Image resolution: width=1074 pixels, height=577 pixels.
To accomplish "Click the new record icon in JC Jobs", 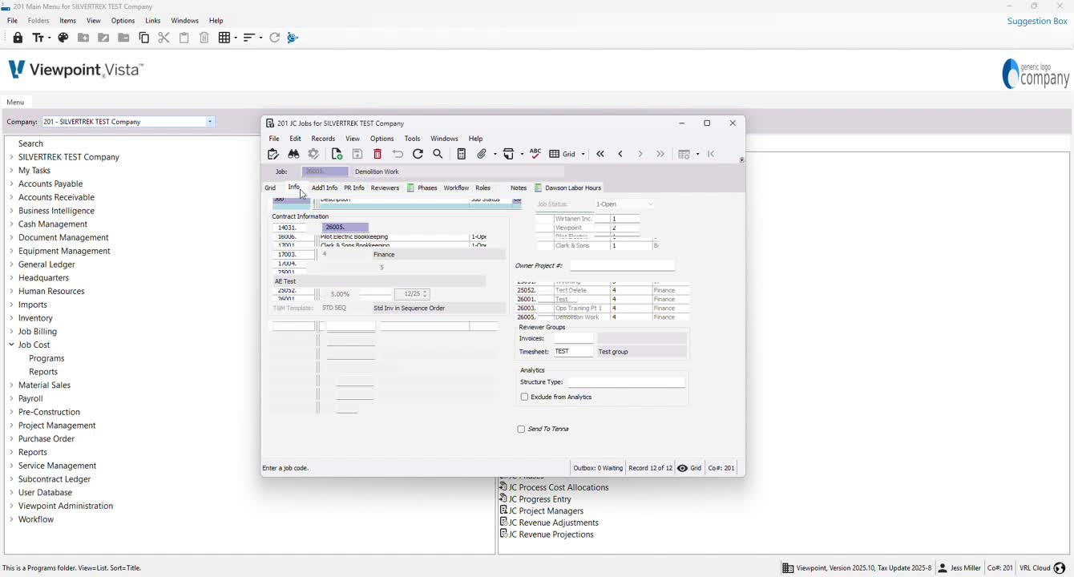I will coord(337,154).
